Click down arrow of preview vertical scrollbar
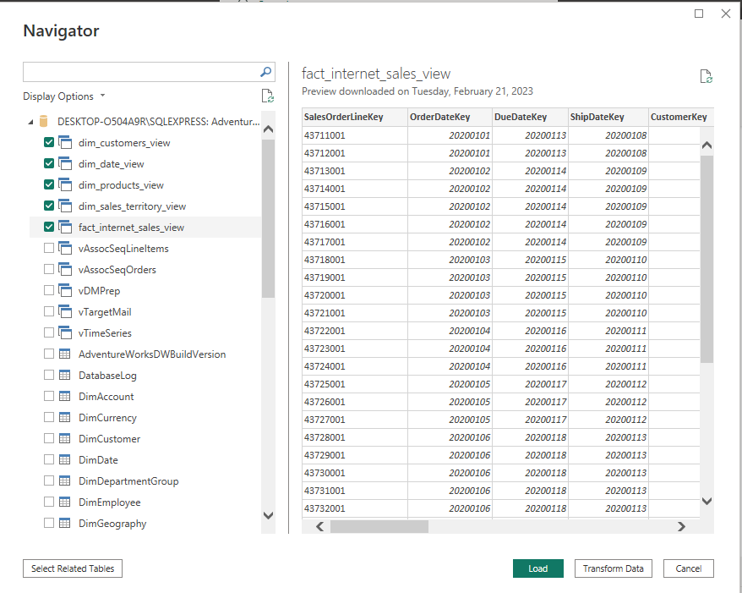This screenshot has height=593, width=742. pos(707,501)
